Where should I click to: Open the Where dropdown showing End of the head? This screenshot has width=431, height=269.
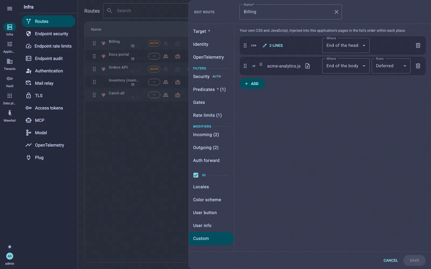point(346,45)
